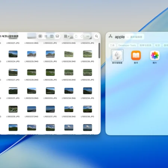Click the file name L1003238.DNG
The height and width of the screenshot is (168, 168).
click(69, 116)
